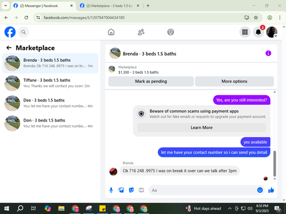This screenshot has height=214, width=286.
Task: Choose a sticker icon in composer
Action: (x=132, y=190)
